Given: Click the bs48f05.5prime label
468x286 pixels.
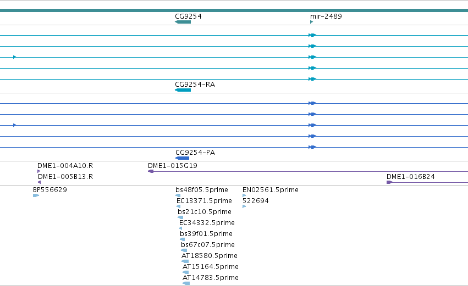Looking at the screenshot, I should [202, 190].
